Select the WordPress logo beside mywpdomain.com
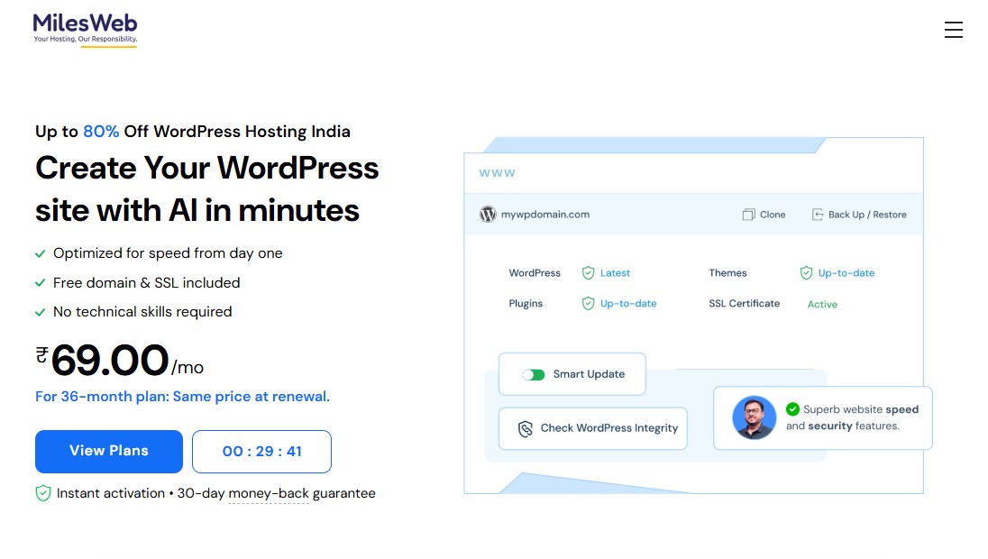 [488, 215]
